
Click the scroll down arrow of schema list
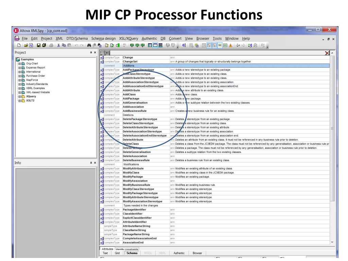tap(332, 242)
